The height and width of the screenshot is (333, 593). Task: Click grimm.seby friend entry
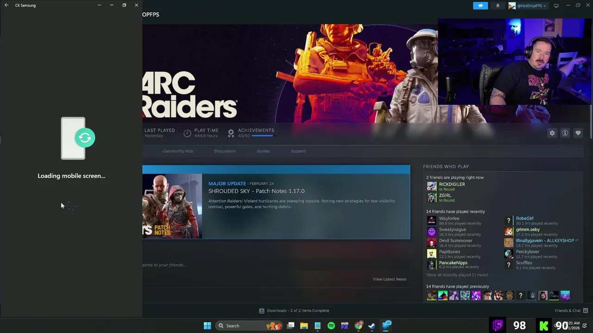pos(530,232)
